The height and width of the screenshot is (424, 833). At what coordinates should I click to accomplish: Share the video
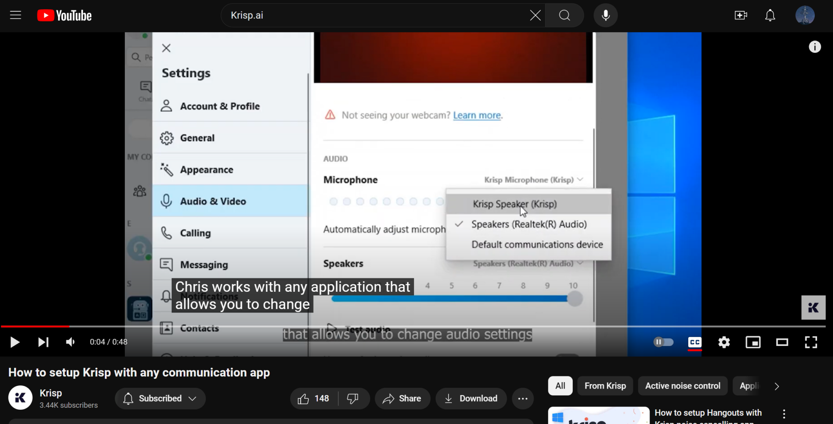(x=402, y=399)
